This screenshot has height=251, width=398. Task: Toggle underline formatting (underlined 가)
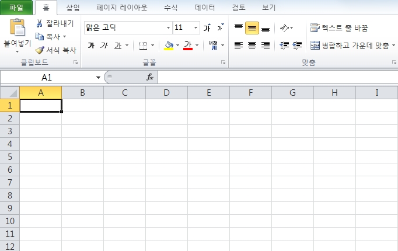pyautogui.click(x=118, y=46)
